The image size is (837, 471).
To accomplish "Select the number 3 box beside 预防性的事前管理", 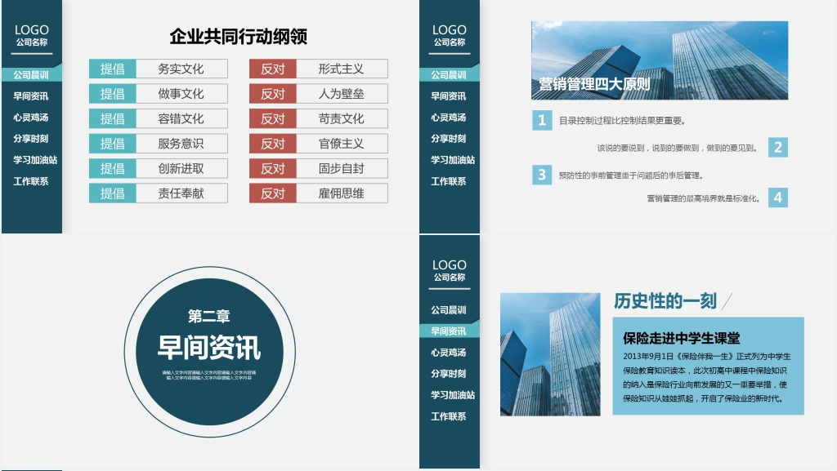I will [541, 175].
